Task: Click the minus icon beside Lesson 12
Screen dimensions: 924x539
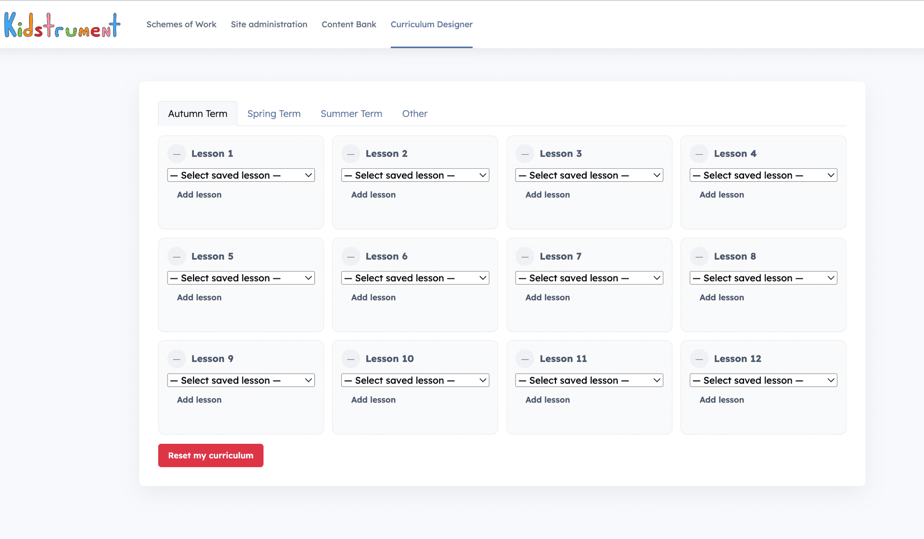Action: click(699, 359)
